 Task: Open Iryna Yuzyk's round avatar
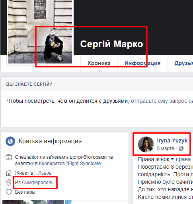tap(146, 144)
